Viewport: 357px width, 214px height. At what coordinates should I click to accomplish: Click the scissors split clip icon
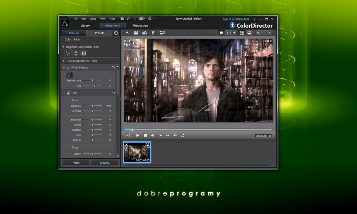(x=127, y=33)
